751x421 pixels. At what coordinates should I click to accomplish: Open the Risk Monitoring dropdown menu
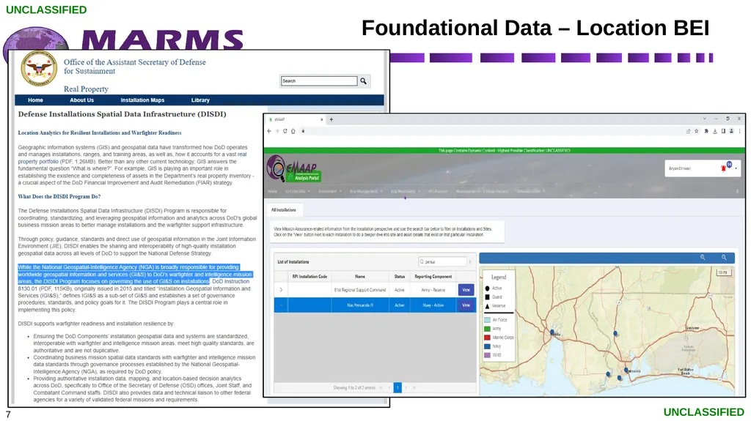pos(405,191)
